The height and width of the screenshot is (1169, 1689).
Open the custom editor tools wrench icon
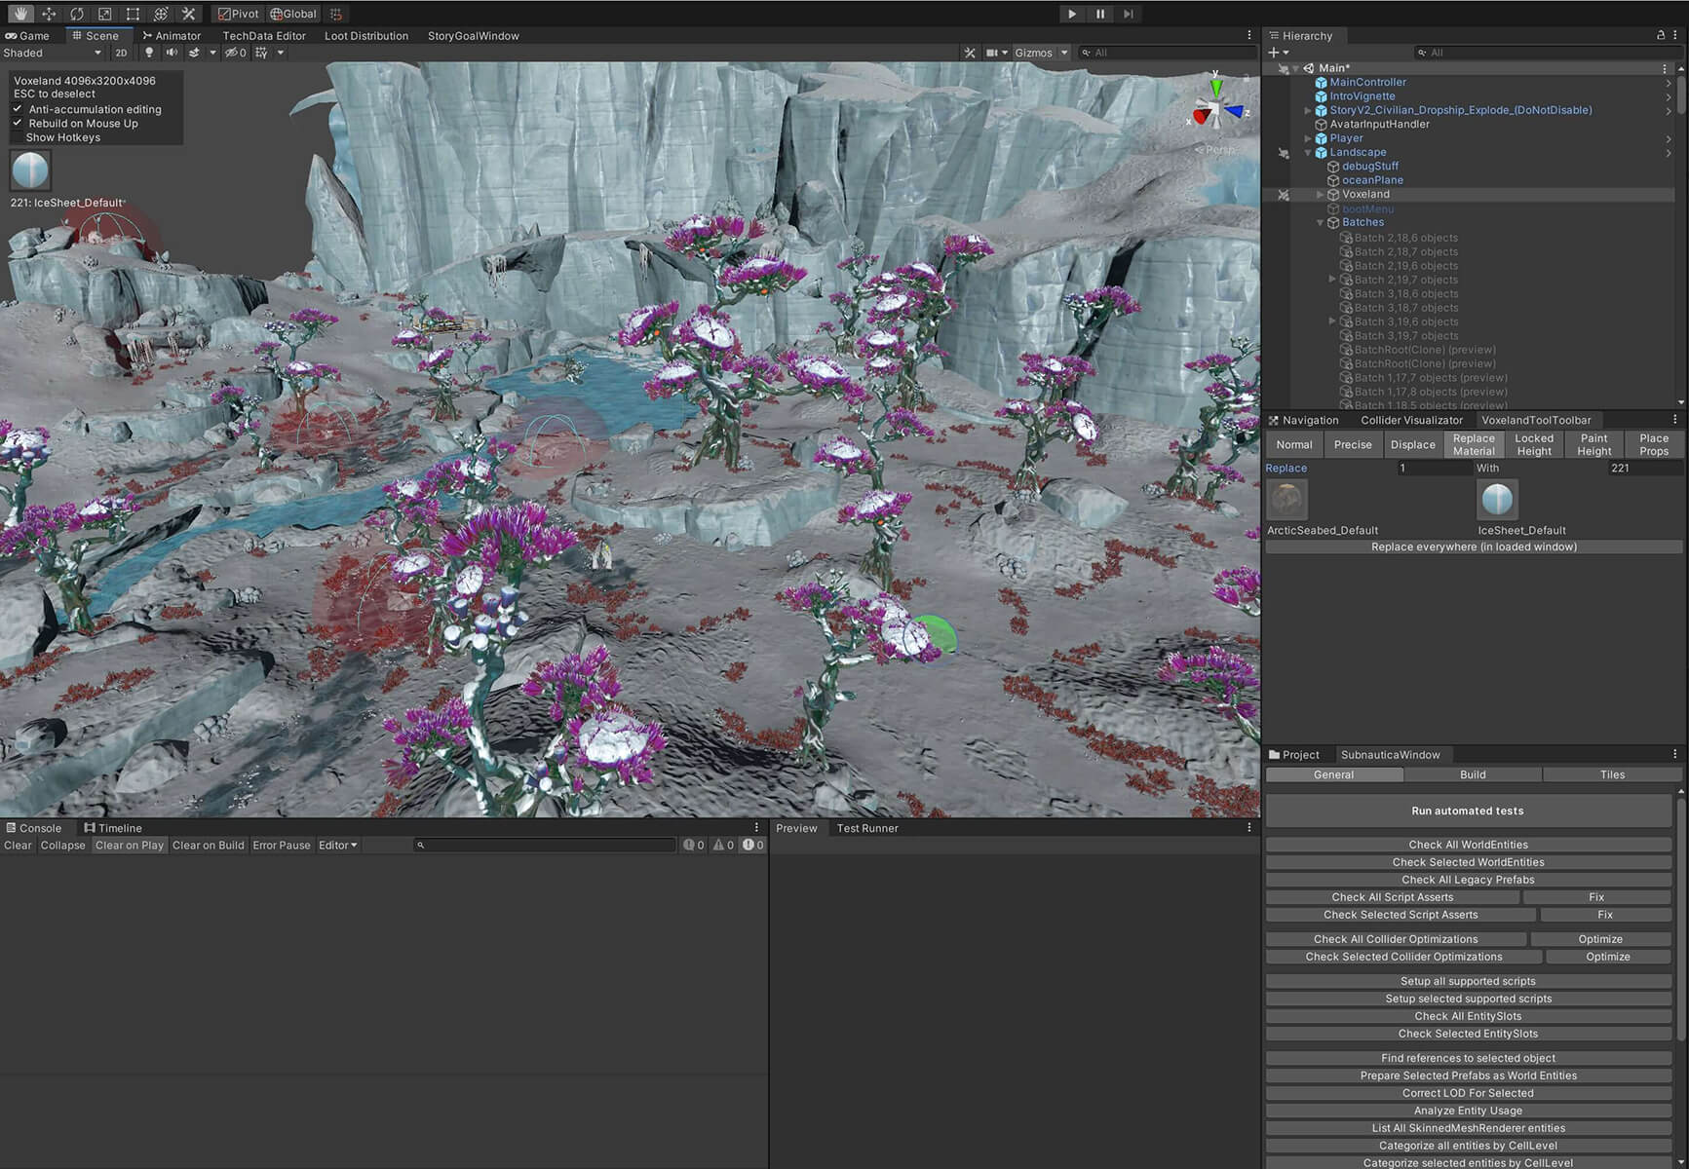tap(188, 14)
